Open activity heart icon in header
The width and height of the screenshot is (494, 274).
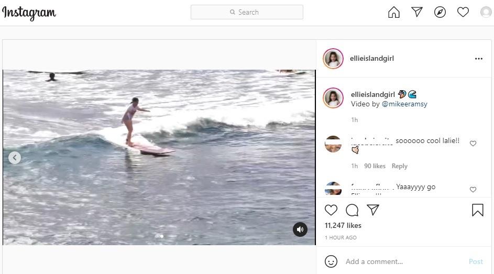point(463,12)
